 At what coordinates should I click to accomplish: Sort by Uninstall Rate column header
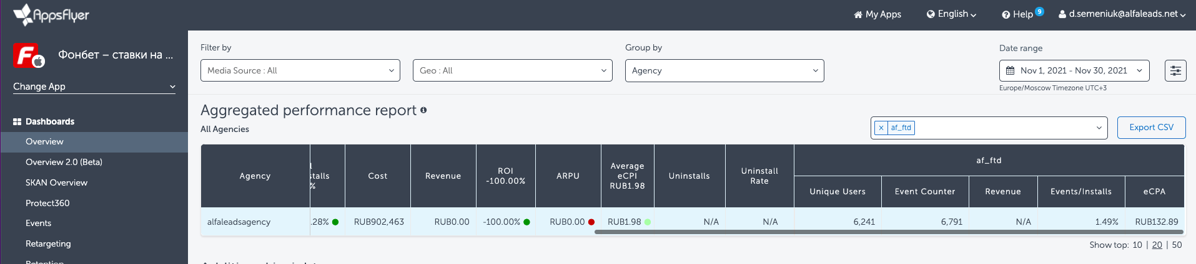(x=759, y=176)
